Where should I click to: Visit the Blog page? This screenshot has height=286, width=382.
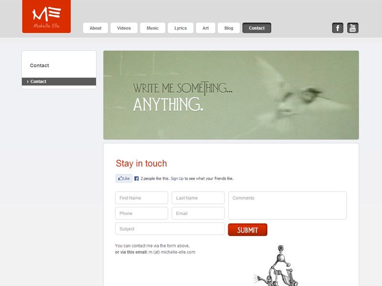tap(229, 28)
